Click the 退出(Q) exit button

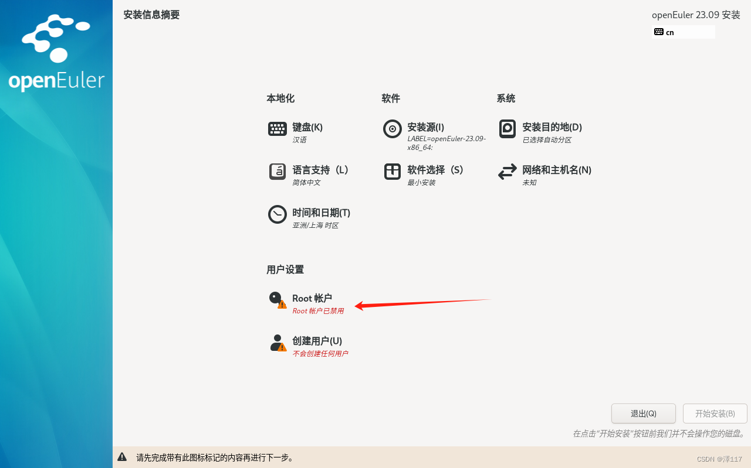tap(643, 413)
